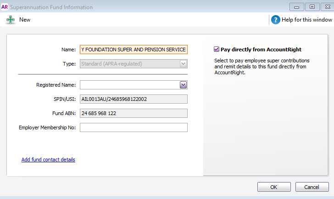This screenshot has width=334, height=199.
Task: Expand the Registered Name dropdown arrow
Action: pos(183,85)
